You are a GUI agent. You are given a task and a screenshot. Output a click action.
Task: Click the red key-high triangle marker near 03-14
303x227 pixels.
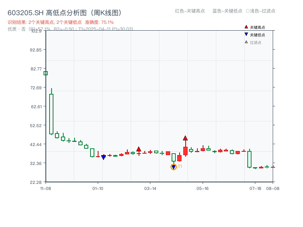point(139,149)
